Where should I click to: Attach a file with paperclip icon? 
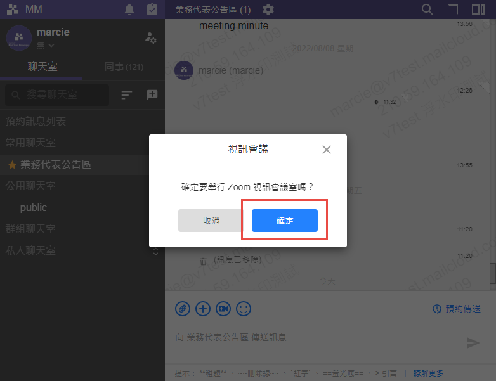coord(183,309)
